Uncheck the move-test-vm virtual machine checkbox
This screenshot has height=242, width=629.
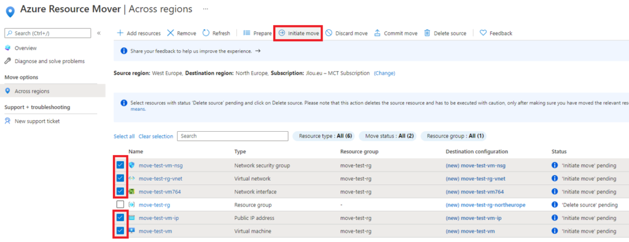pyautogui.click(x=120, y=231)
